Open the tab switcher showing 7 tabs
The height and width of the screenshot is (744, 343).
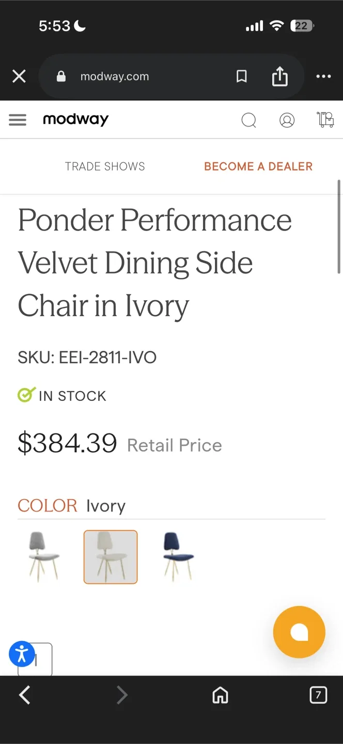[318, 695]
